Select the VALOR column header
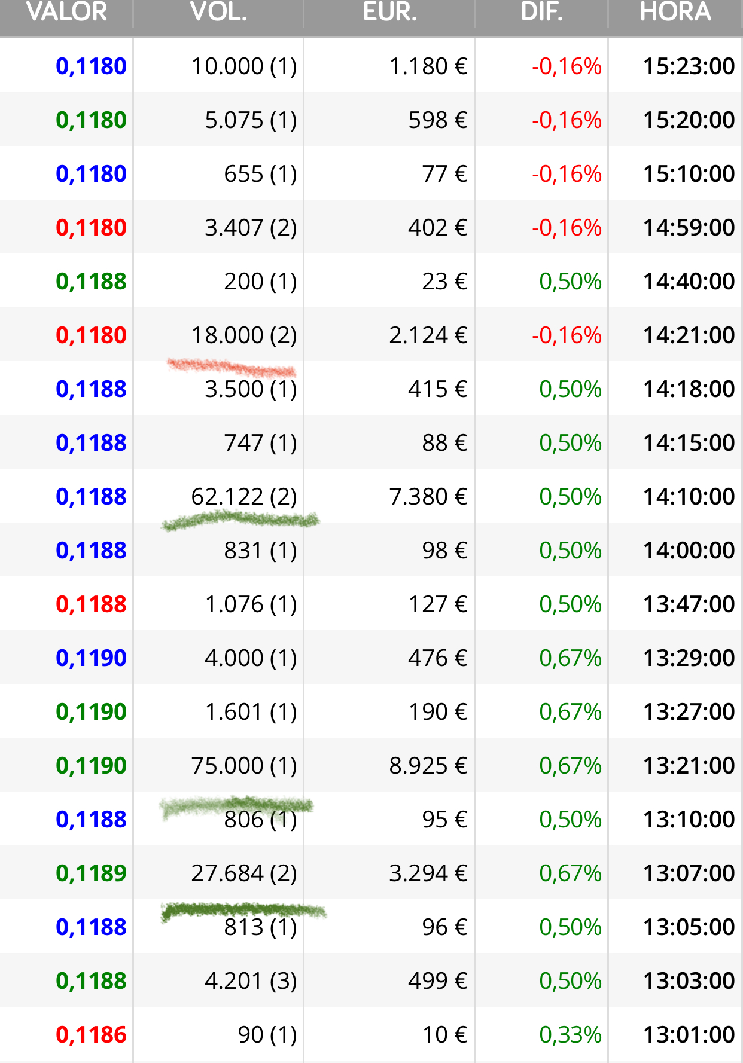 point(66,12)
